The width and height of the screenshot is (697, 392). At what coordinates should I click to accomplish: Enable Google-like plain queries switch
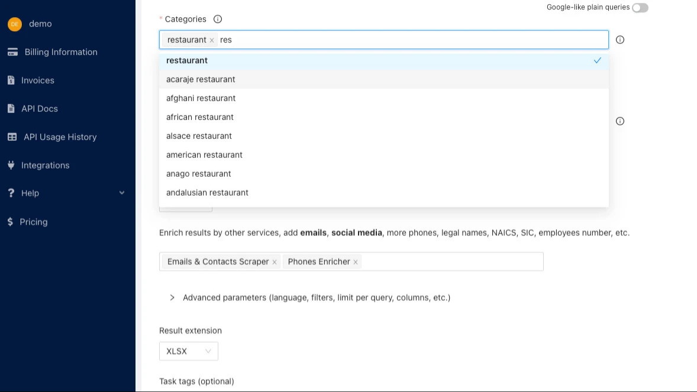click(x=640, y=8)
